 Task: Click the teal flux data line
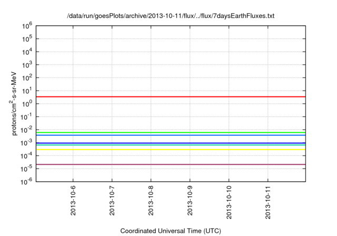(x=171, y=145)
